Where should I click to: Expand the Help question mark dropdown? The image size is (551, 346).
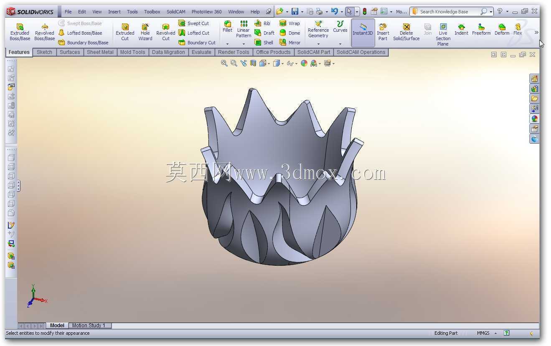(507, 12)
